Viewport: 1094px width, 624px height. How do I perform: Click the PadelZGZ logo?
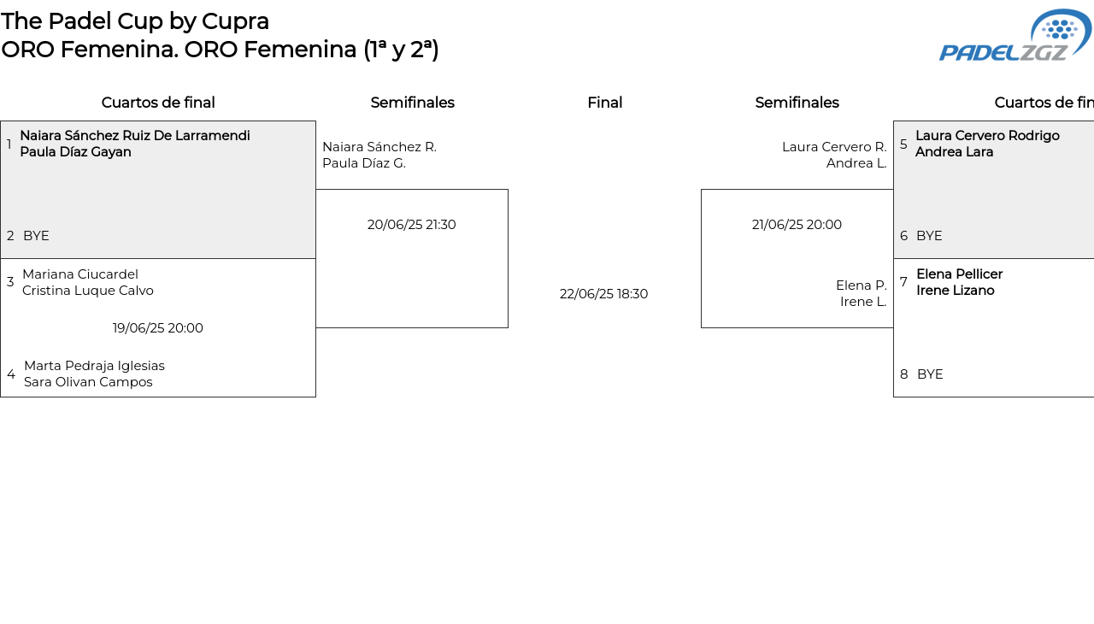(x=1015, y=36)
